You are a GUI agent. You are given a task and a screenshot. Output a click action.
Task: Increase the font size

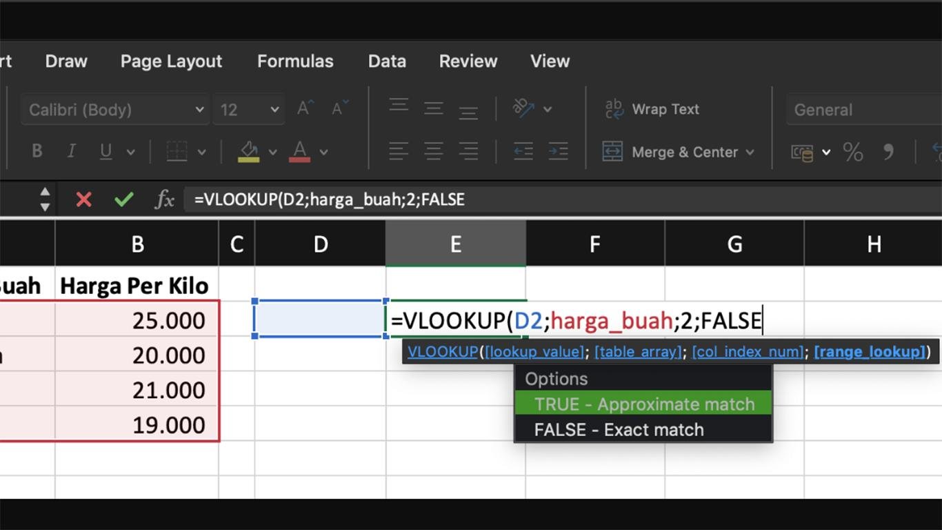[x=305, y=108]
